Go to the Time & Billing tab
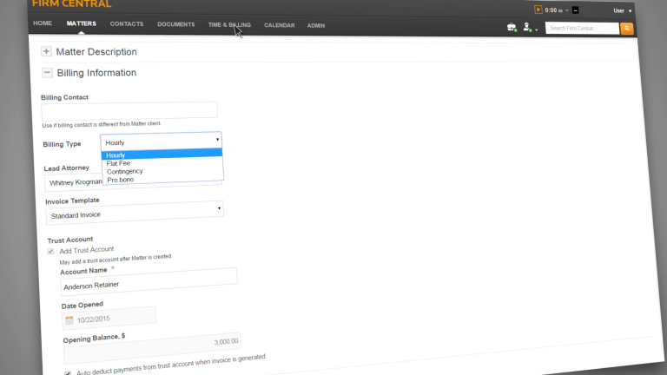 (229, 25)
